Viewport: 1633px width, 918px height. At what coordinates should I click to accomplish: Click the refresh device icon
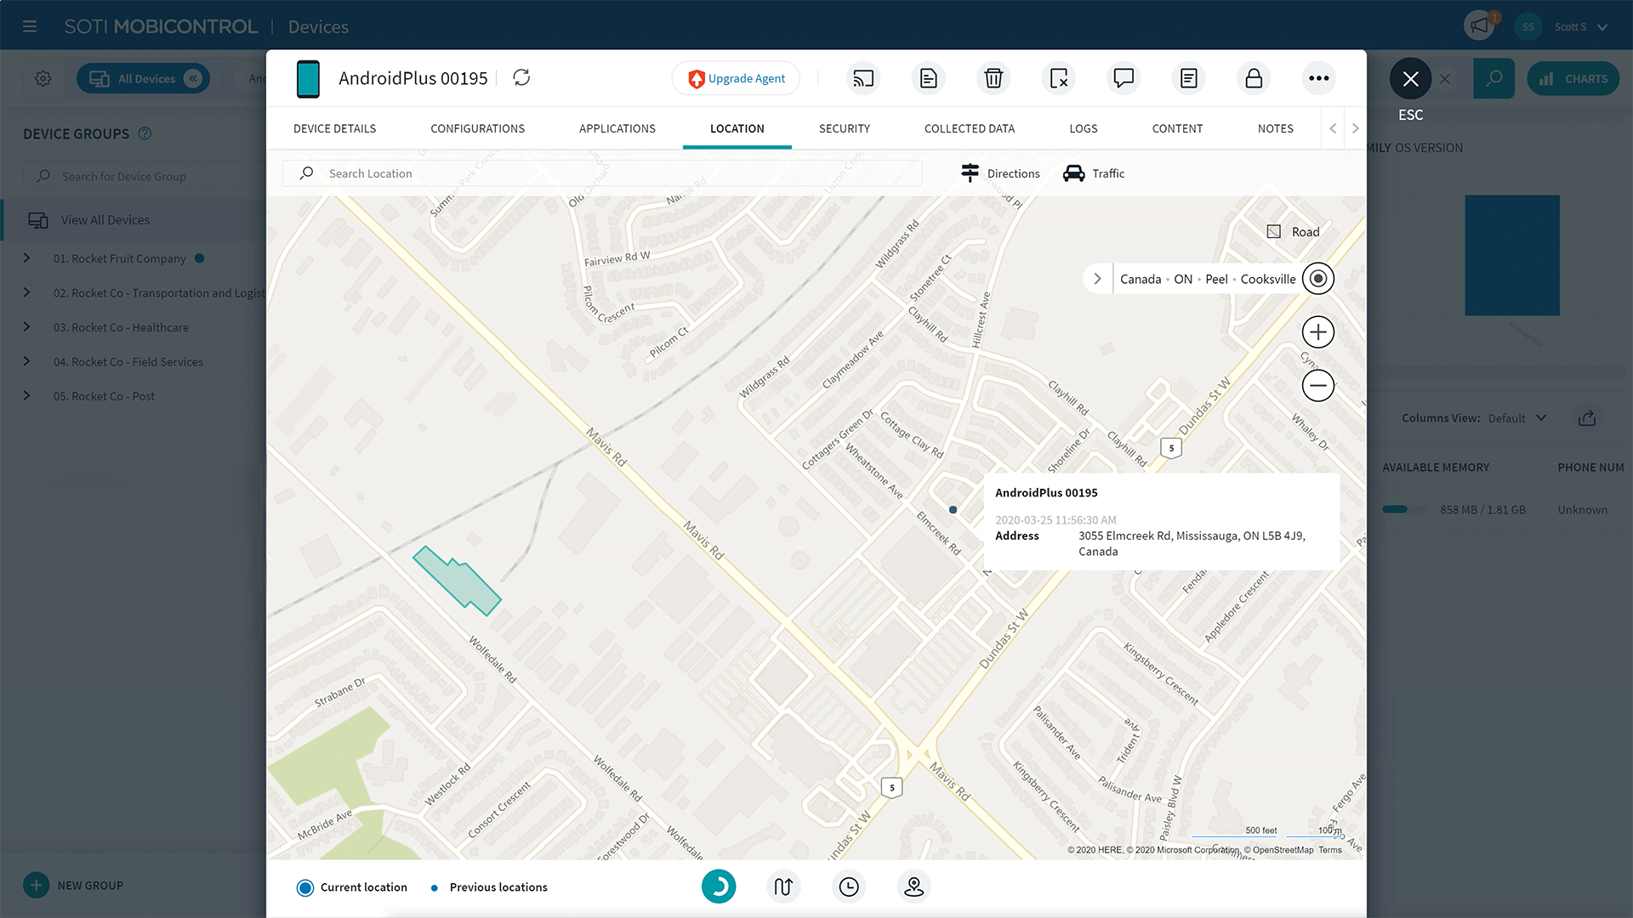coord(521,78)
